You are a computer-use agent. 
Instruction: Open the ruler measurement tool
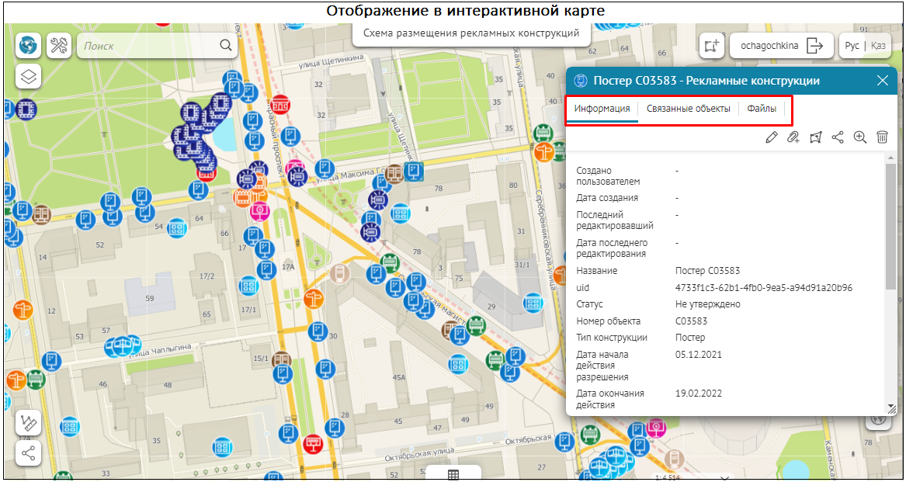click(x=29, y=423)
